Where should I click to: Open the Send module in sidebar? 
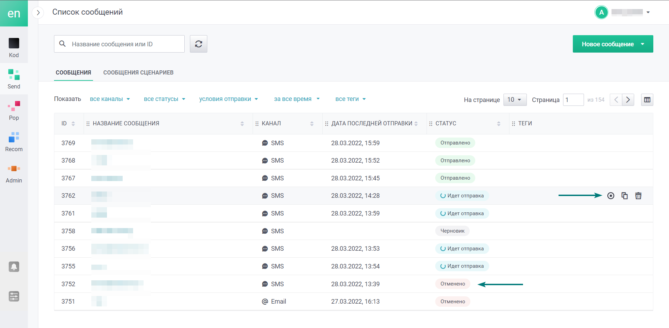pos(14,79)
